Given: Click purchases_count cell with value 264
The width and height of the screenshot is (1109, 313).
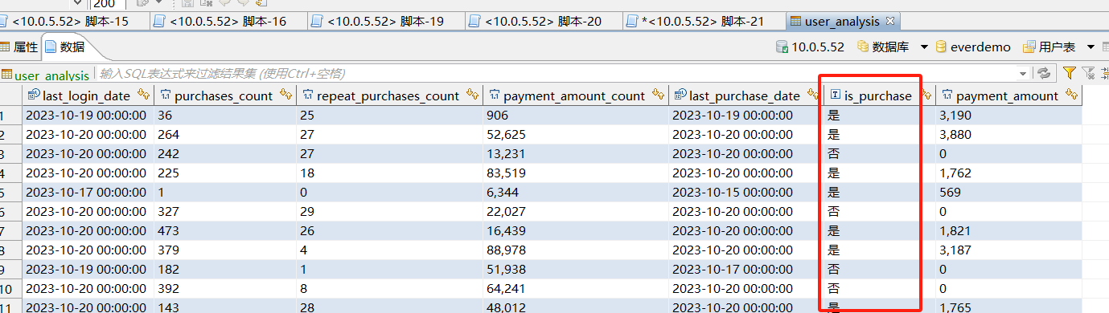Looking at the screenshot, I should click(x=224, y=135).
